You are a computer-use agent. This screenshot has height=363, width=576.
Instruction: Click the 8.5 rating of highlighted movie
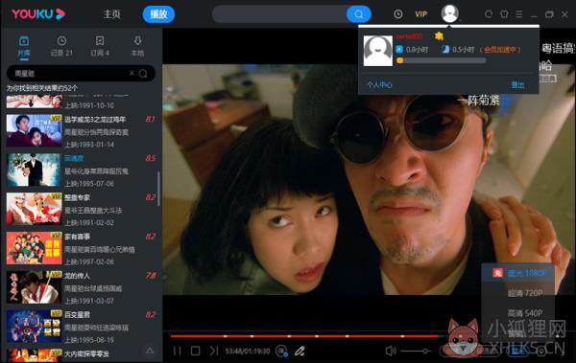(151, 158)
